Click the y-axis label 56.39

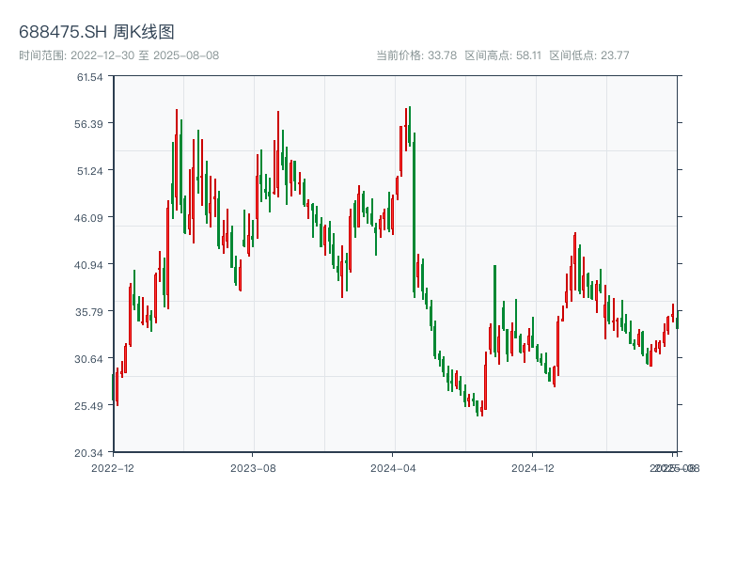point(88,124)
